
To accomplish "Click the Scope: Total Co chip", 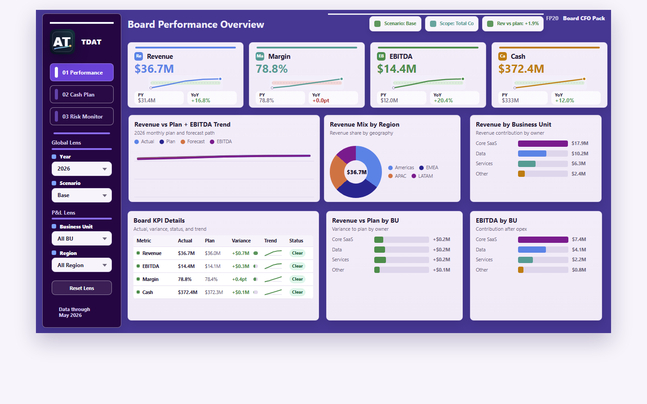I will point(452,24).
